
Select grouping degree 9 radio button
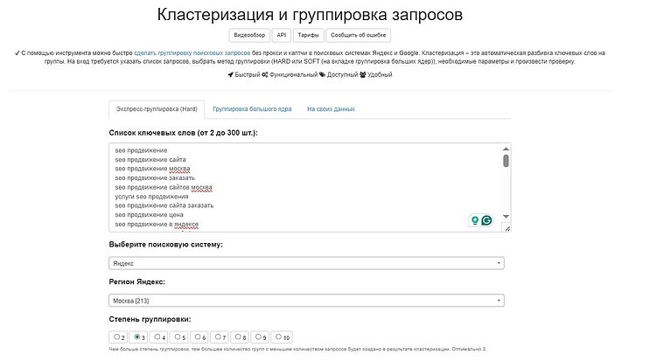[x=258, y=337]
